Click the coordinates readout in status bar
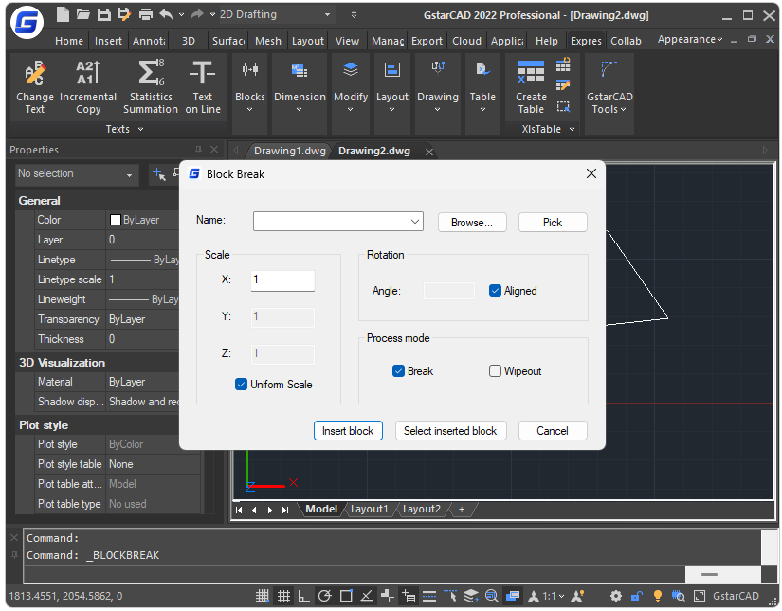The height and width of the screenshot is (611, 782). [65, 596]
